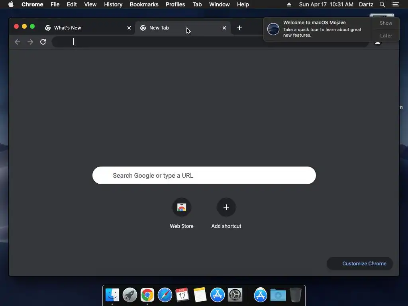Open the Welcome to macOS Mojave notification
This screenshot has height=306, width=408.
(x=318, y=29)
